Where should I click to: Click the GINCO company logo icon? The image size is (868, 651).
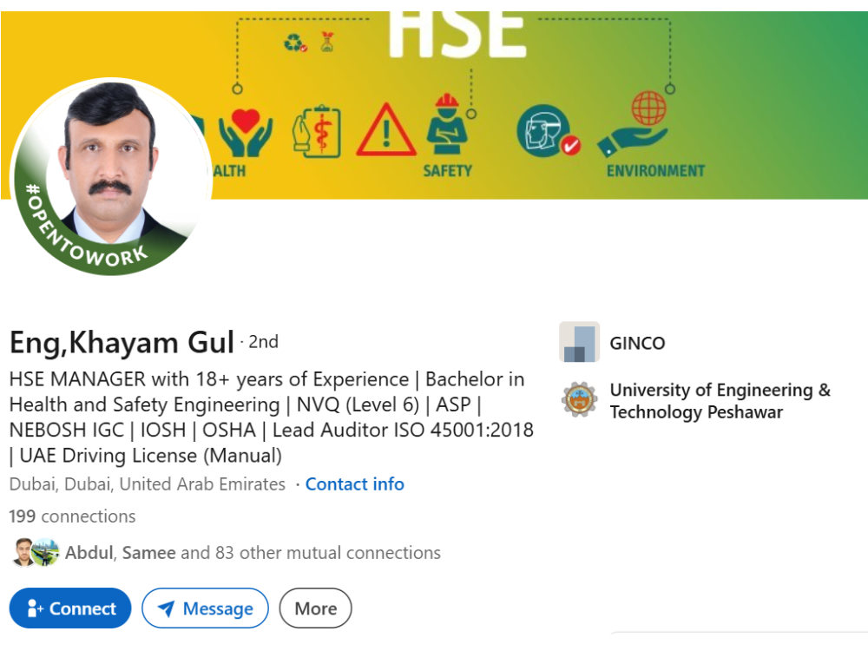(579, 342)
